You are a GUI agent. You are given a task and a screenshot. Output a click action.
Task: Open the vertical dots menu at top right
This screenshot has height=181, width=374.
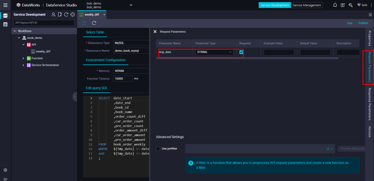371,5
